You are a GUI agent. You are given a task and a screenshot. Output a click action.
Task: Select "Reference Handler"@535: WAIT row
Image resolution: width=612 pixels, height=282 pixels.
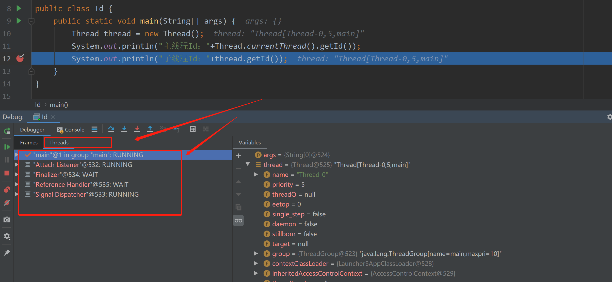click(x=123, y=184)
